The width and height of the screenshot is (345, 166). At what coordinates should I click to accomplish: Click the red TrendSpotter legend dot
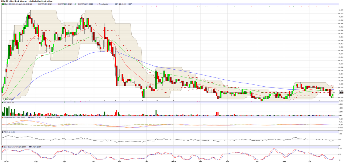click(x=97, y=4)
